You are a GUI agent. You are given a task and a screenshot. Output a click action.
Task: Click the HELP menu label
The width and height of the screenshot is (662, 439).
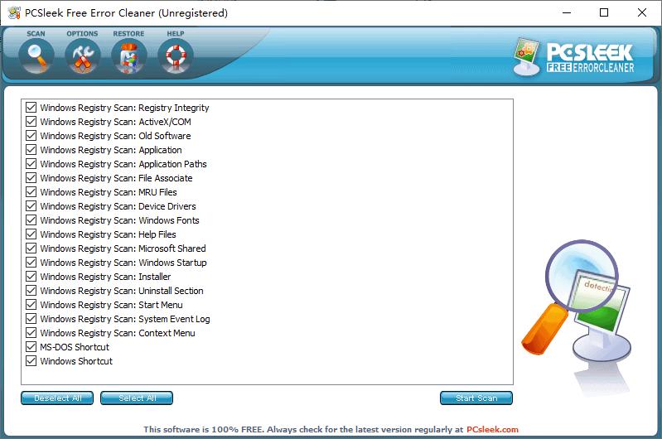[175, 33]
